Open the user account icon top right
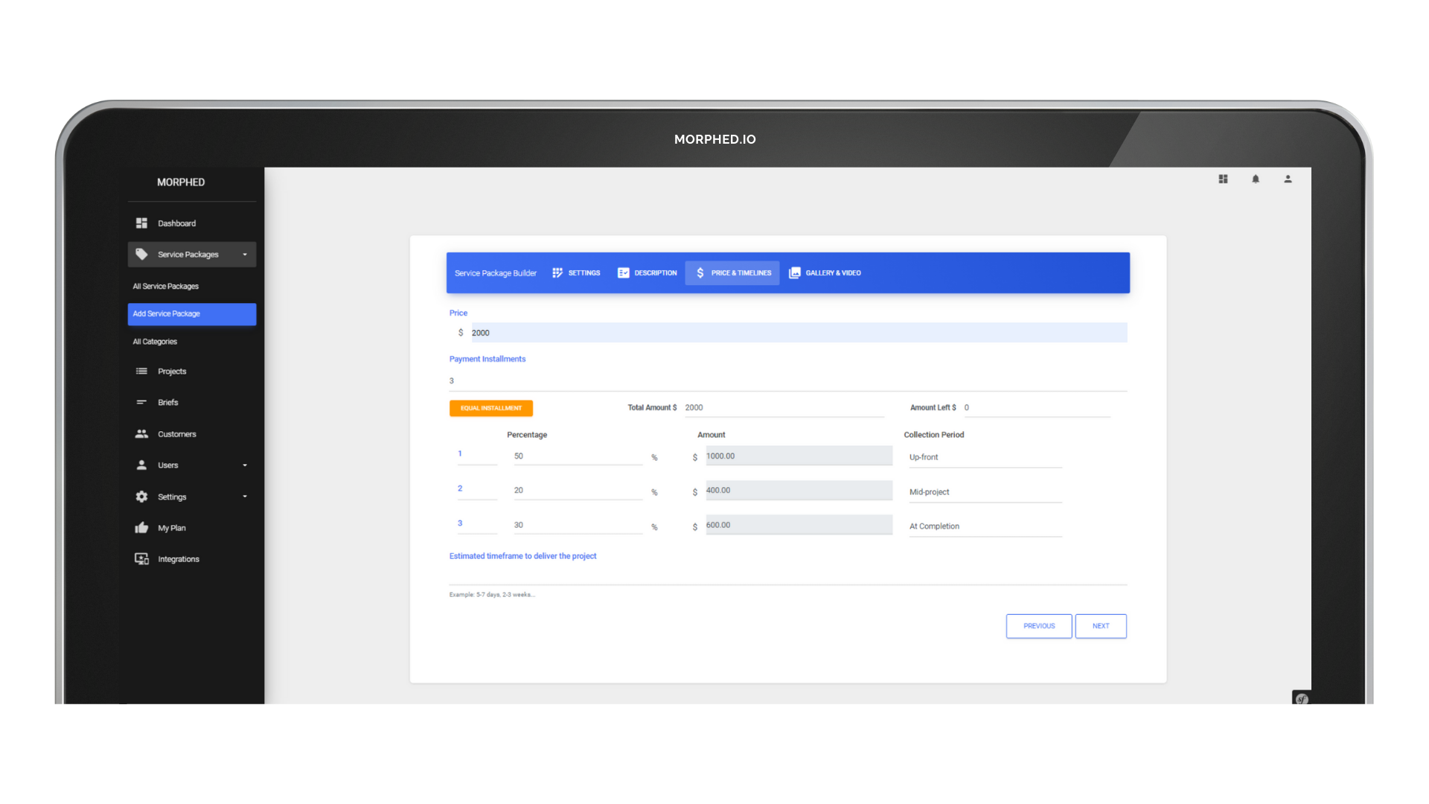The height and width of the screenshot is (804, 1429). click(x=1288, y=179)
